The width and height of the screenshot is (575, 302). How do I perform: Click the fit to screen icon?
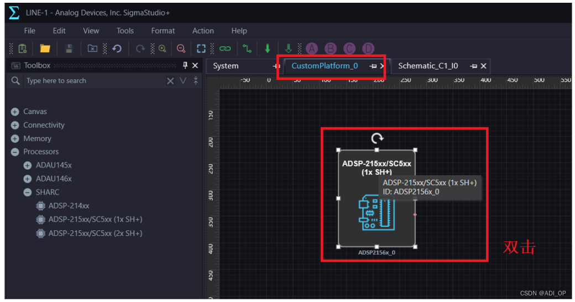[x=201, y=48]
